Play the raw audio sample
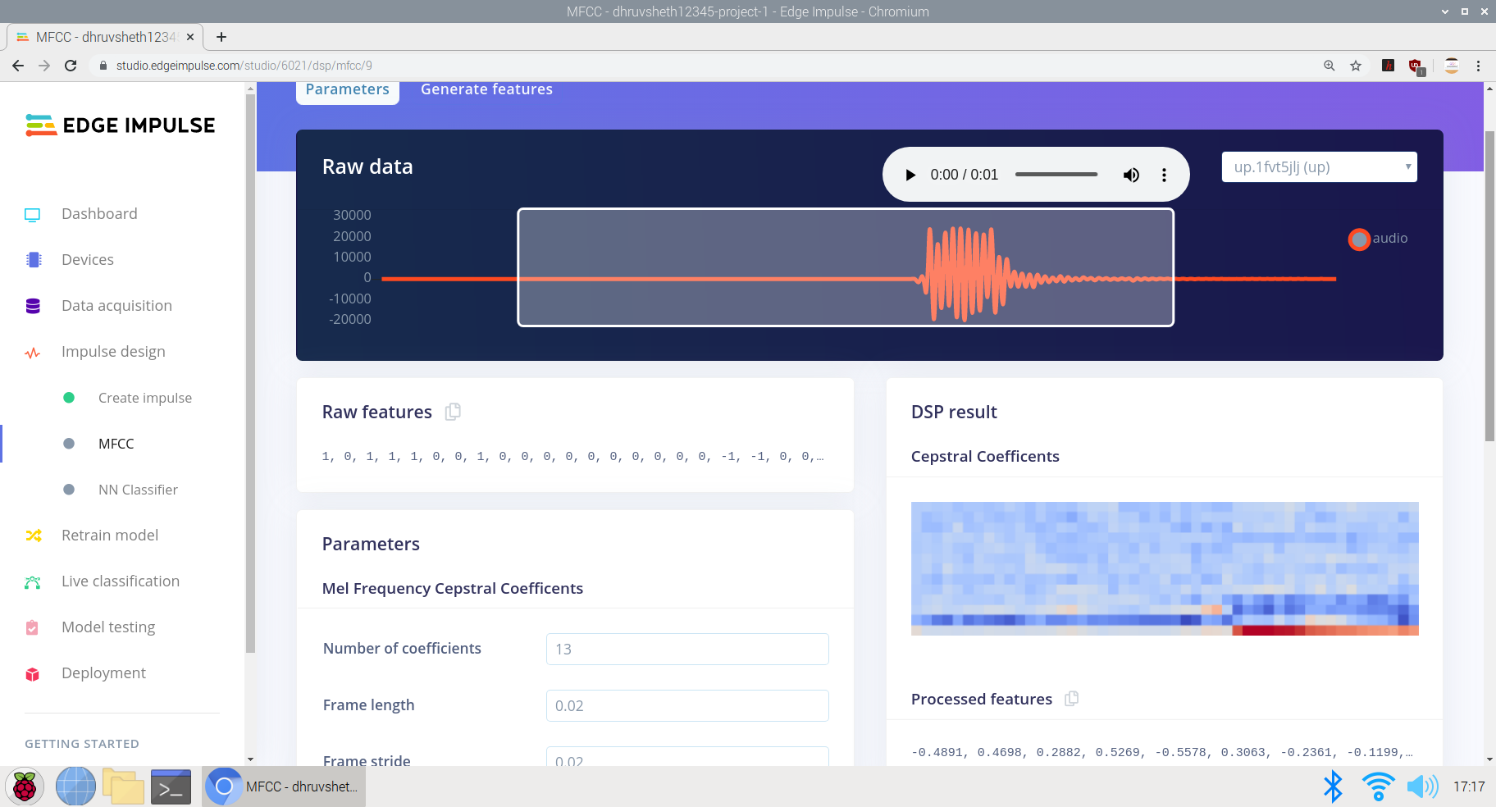 [910, 175]
